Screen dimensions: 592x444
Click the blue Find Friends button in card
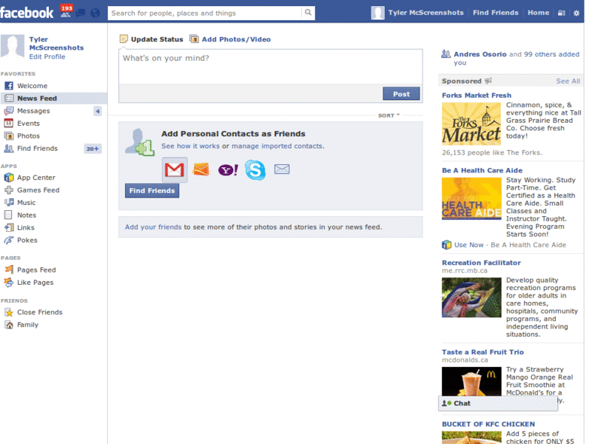(152, 191)
